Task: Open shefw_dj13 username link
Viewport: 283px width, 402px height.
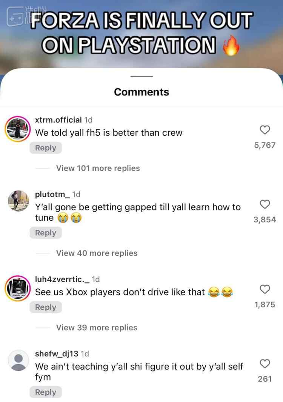Action: tap(57, 354)
